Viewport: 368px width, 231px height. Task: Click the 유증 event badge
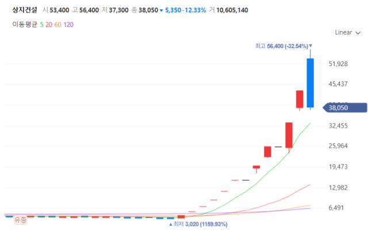click(21, 220)
